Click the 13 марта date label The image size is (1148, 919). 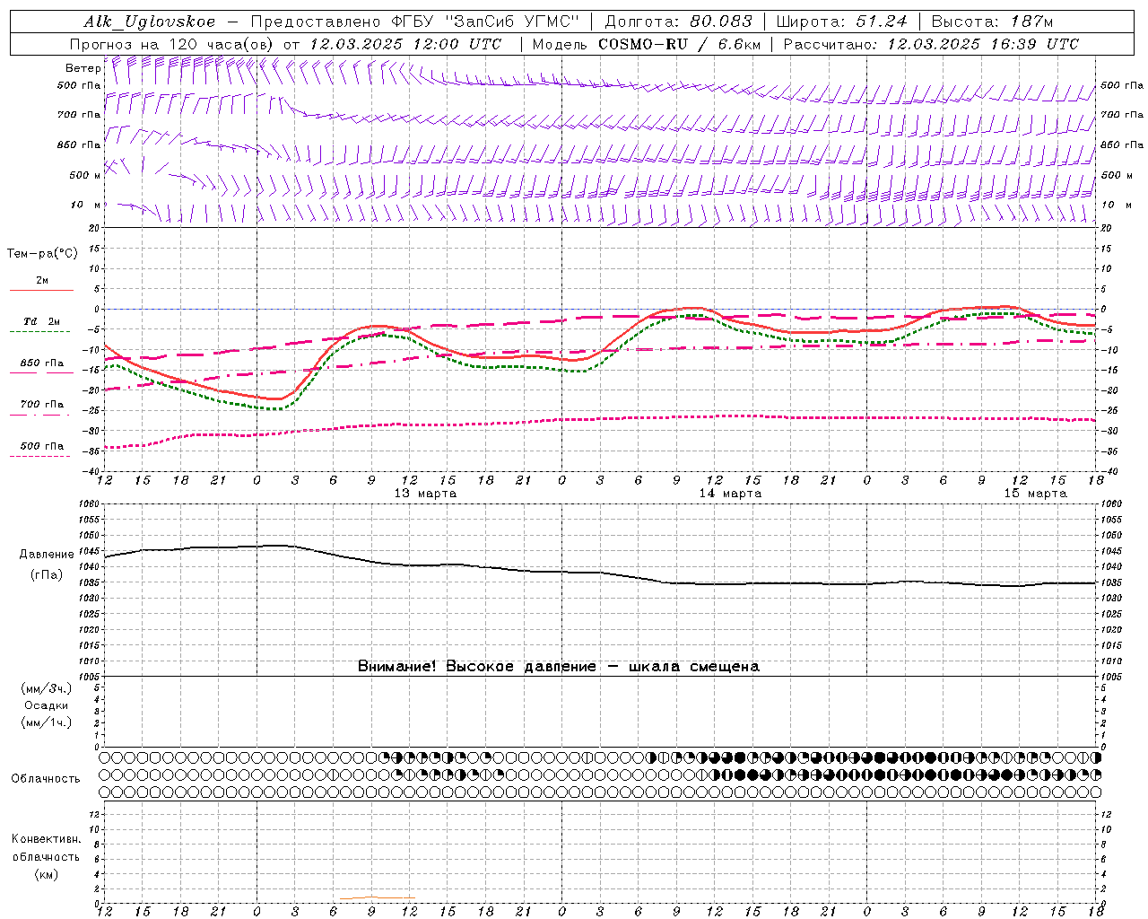coord(425,494)
